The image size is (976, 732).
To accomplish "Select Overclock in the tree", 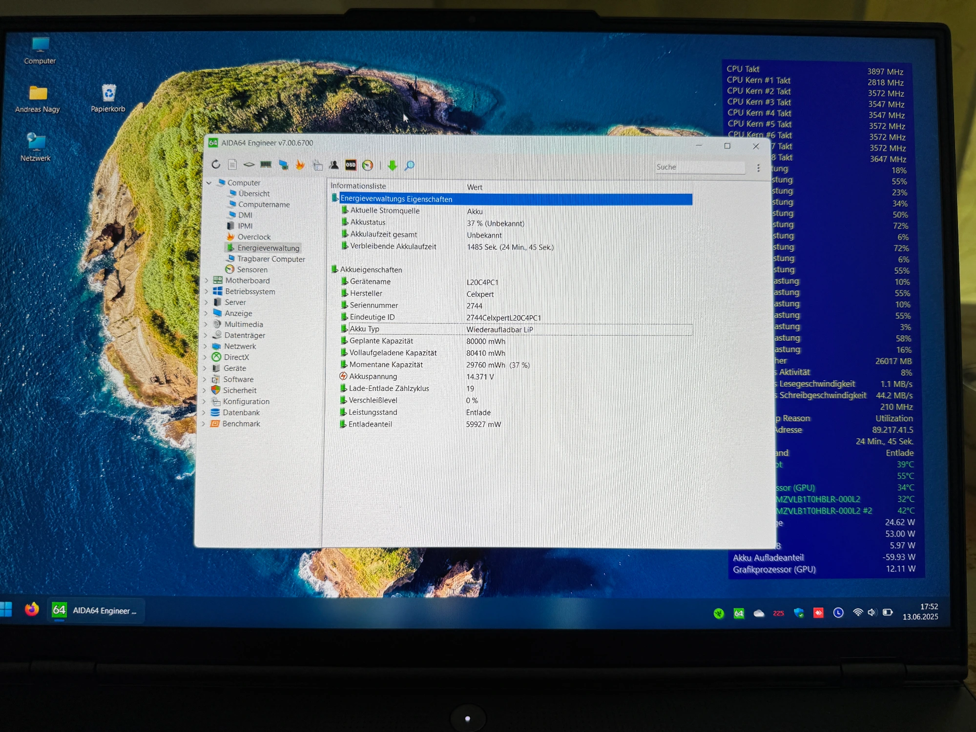I will pos(254,237).
